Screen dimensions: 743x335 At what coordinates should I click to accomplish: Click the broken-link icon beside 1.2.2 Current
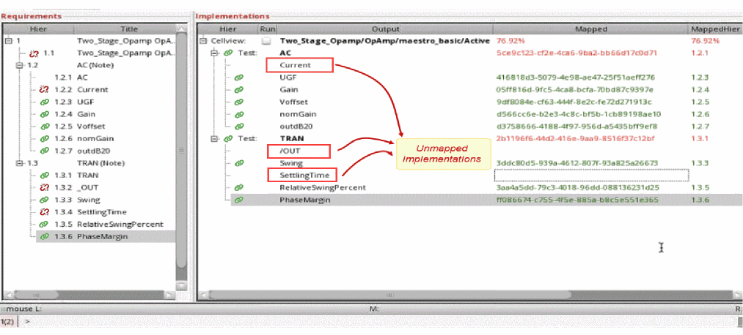click(45, 90)
